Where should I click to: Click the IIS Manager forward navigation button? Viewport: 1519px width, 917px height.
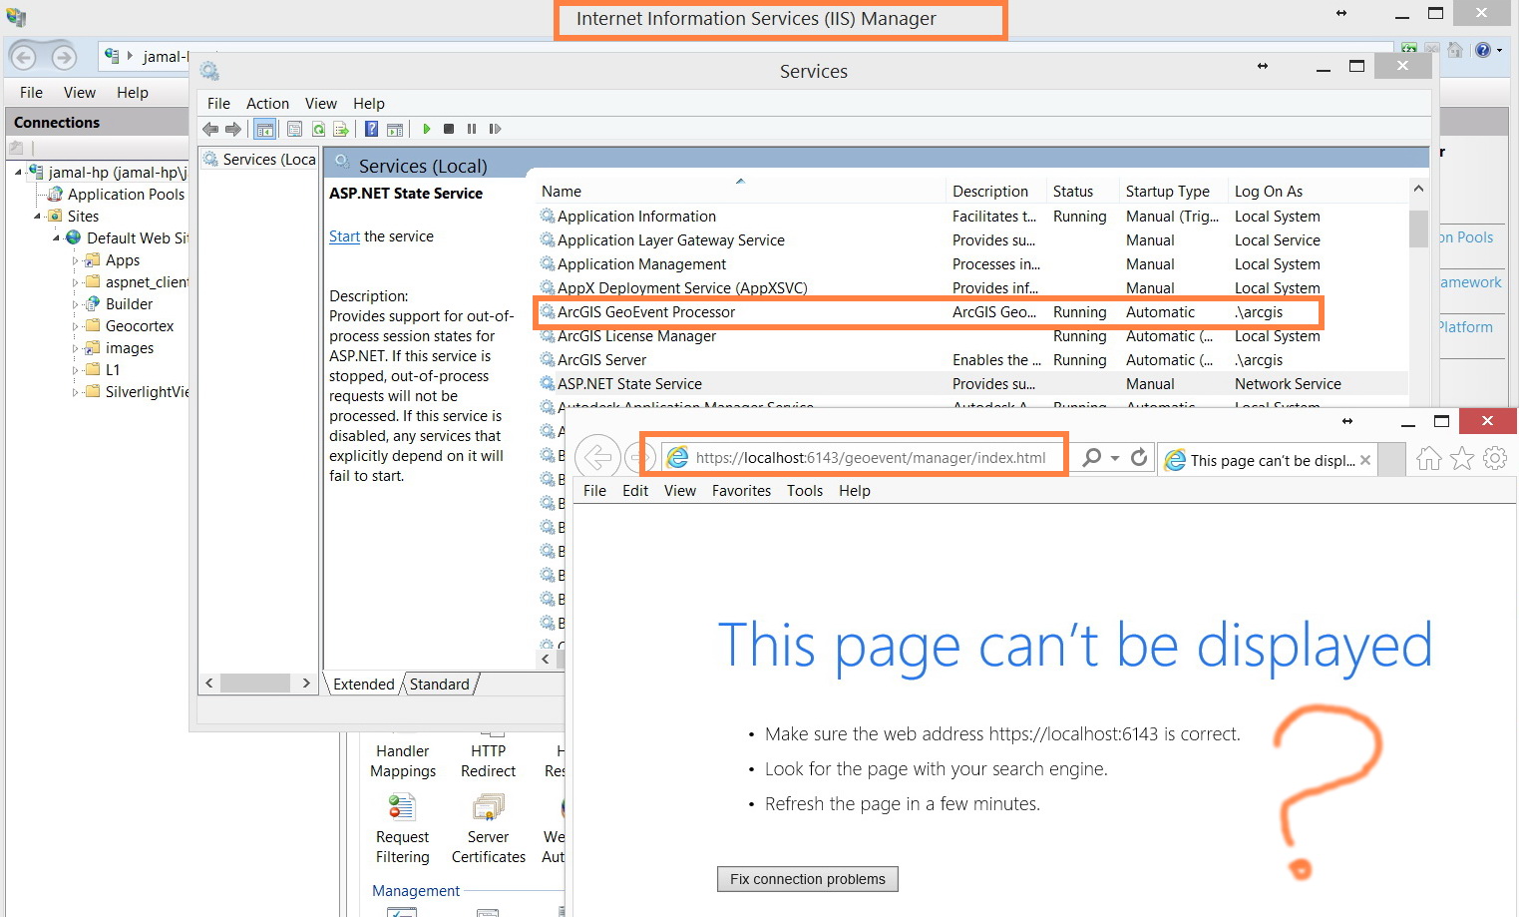point(64,58)
